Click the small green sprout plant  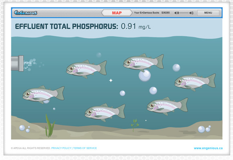(x=135, y=125)
